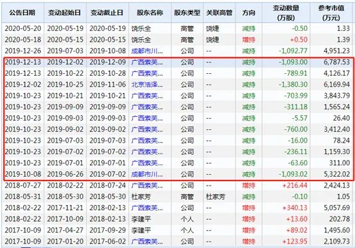This screenshot has height=248, width=355.
Task: Click the 增持 label in the +0.50 row
Action: (249, 40)
